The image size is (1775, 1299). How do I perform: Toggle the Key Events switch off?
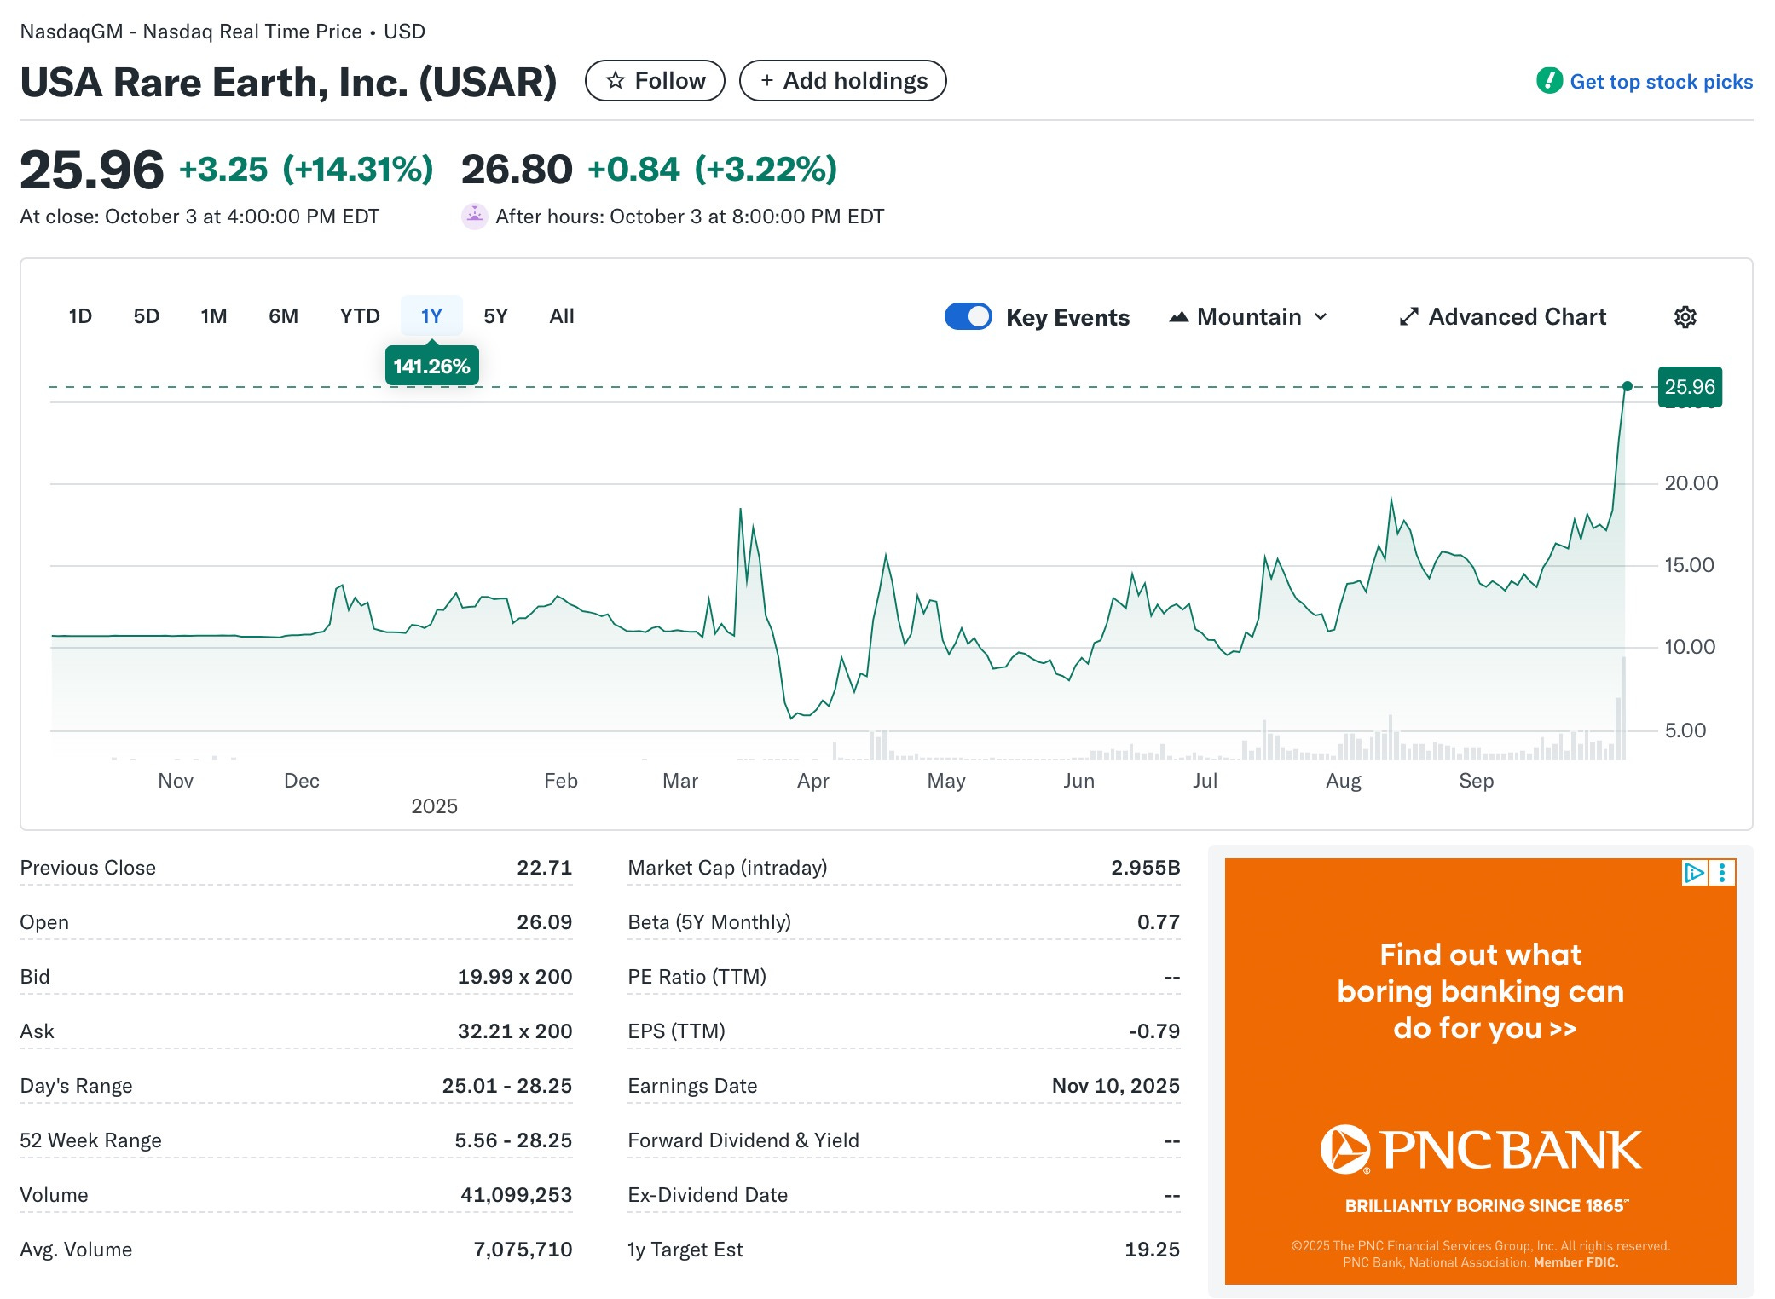968,316
